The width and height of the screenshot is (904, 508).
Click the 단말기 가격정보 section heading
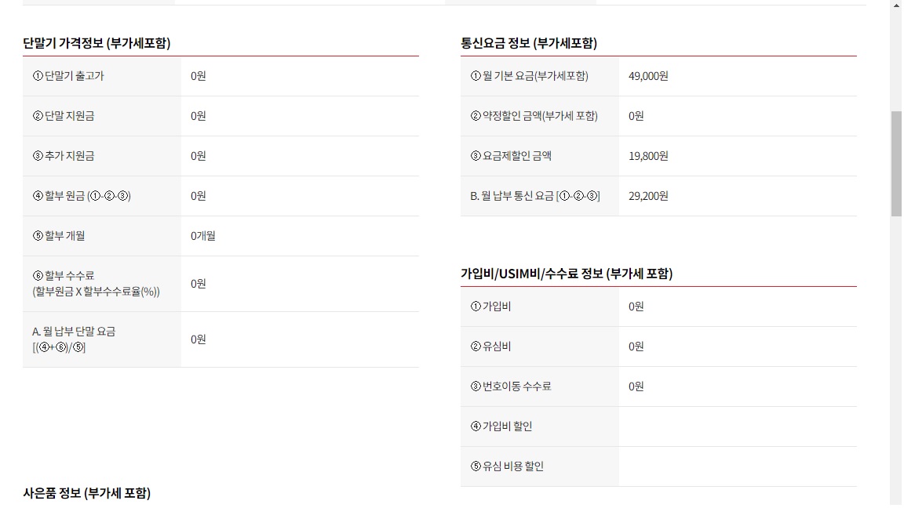[97, 44]
